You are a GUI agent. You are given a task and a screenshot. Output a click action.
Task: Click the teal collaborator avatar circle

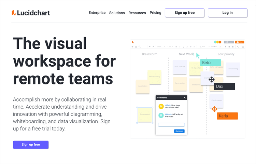[x=215, y=42]
